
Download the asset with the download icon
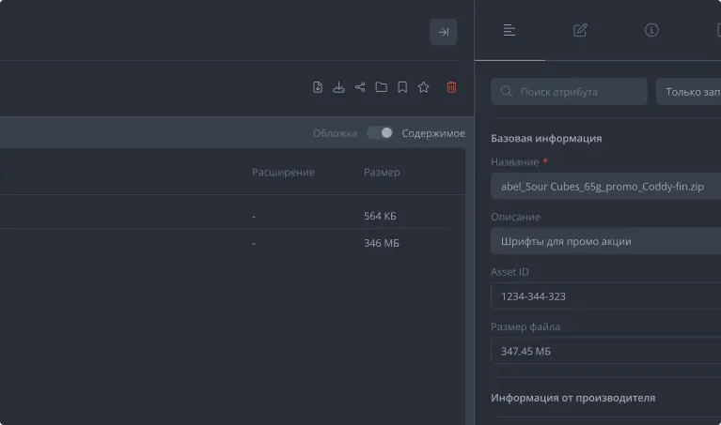339,87
